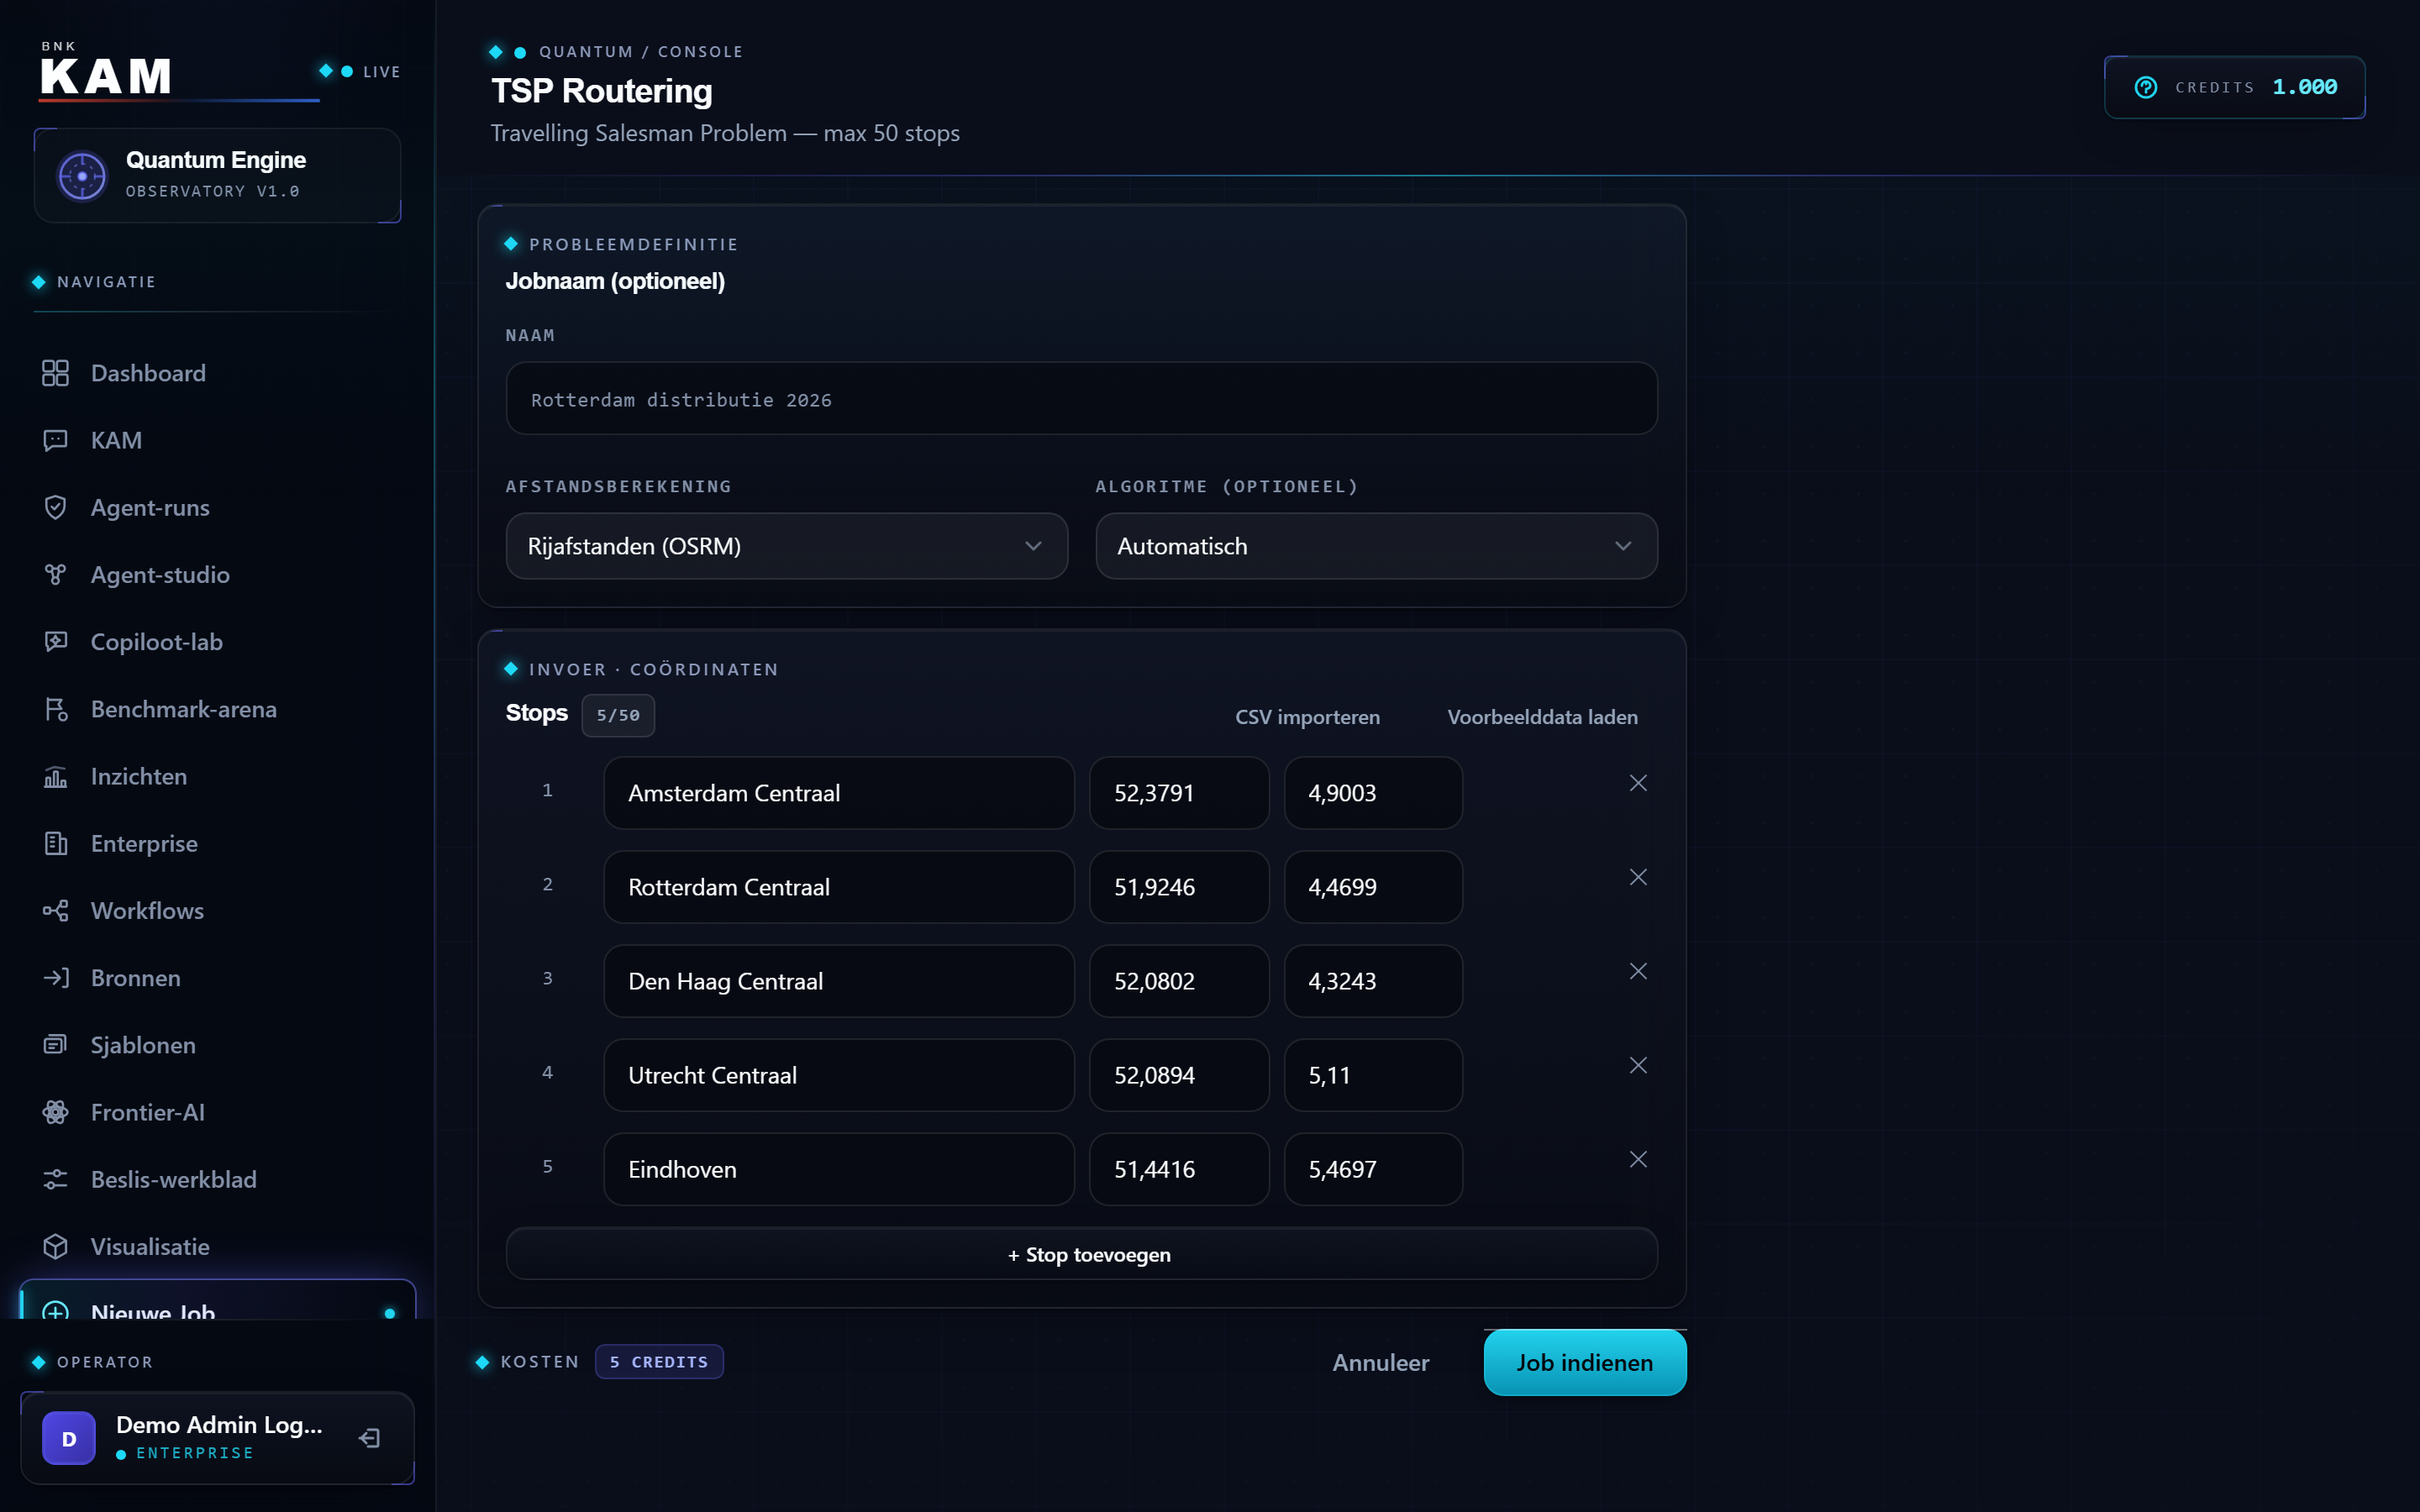The height and width of the screenshot is (1512, 2420).
Task: Remove the Amsterdam Centraal stop
Action: [1638, 783]
